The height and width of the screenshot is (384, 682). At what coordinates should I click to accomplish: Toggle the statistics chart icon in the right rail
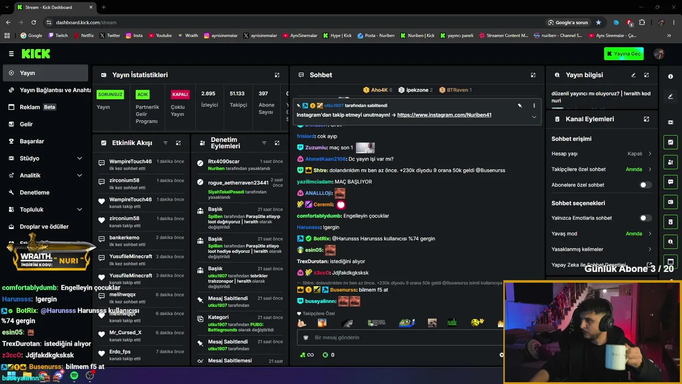point(670,142)
